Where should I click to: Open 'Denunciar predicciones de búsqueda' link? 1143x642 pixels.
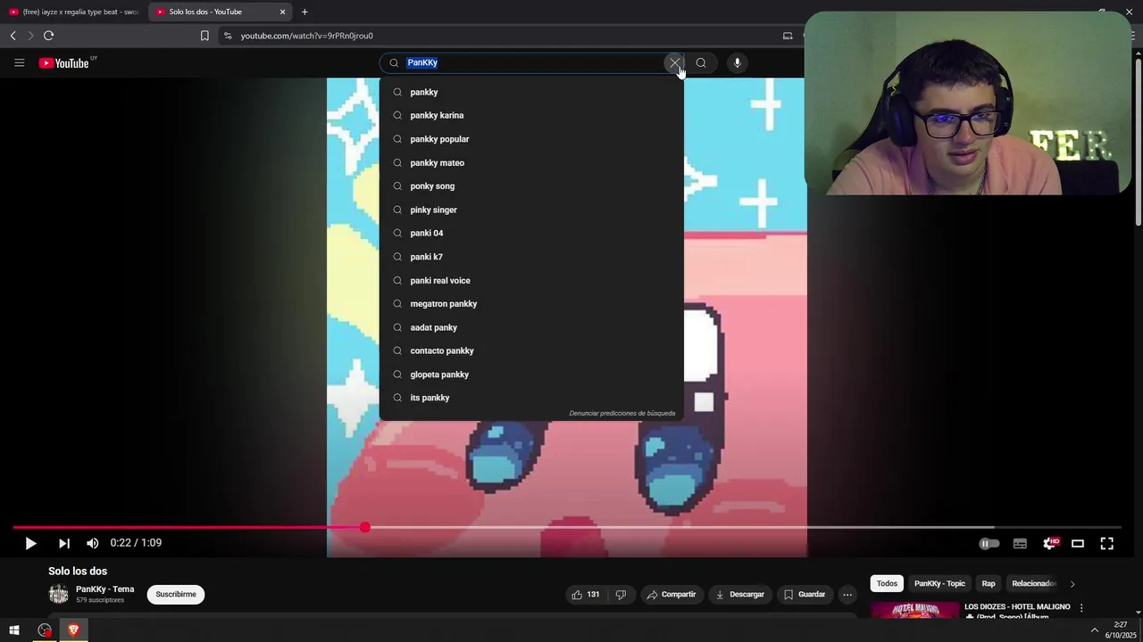(622, 413)
